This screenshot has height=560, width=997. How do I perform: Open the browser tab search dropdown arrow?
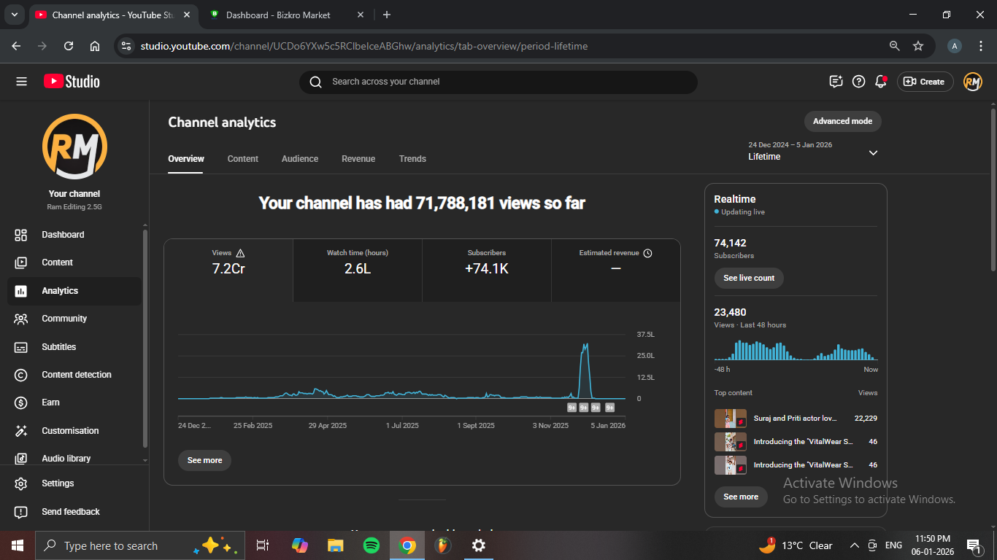[14, 15]
